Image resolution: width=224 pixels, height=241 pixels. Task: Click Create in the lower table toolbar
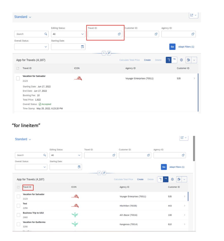click(x=140, y=179)
